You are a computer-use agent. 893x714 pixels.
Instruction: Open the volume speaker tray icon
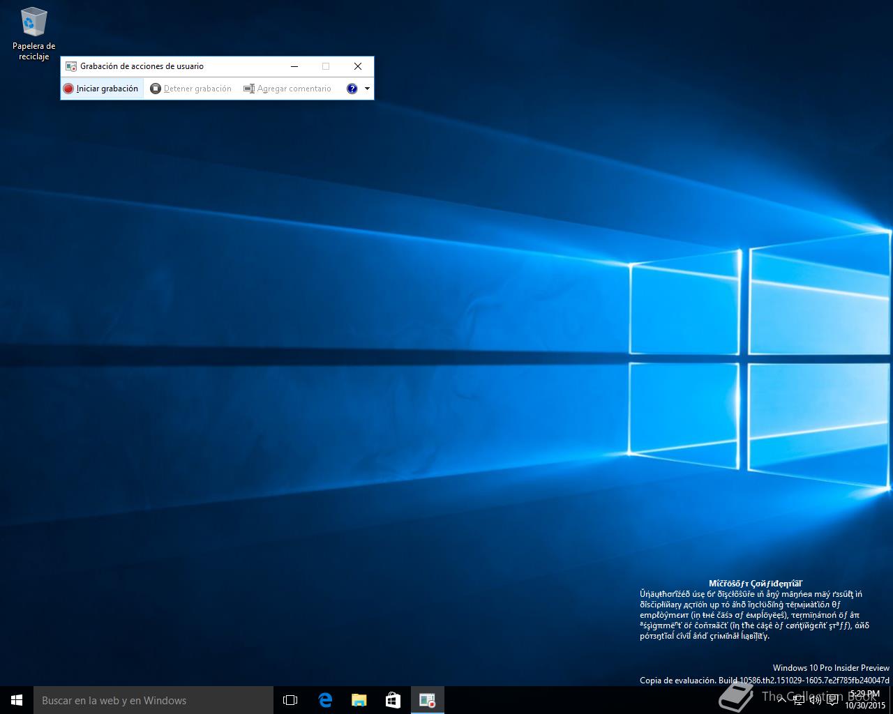(x=816, y=700)
